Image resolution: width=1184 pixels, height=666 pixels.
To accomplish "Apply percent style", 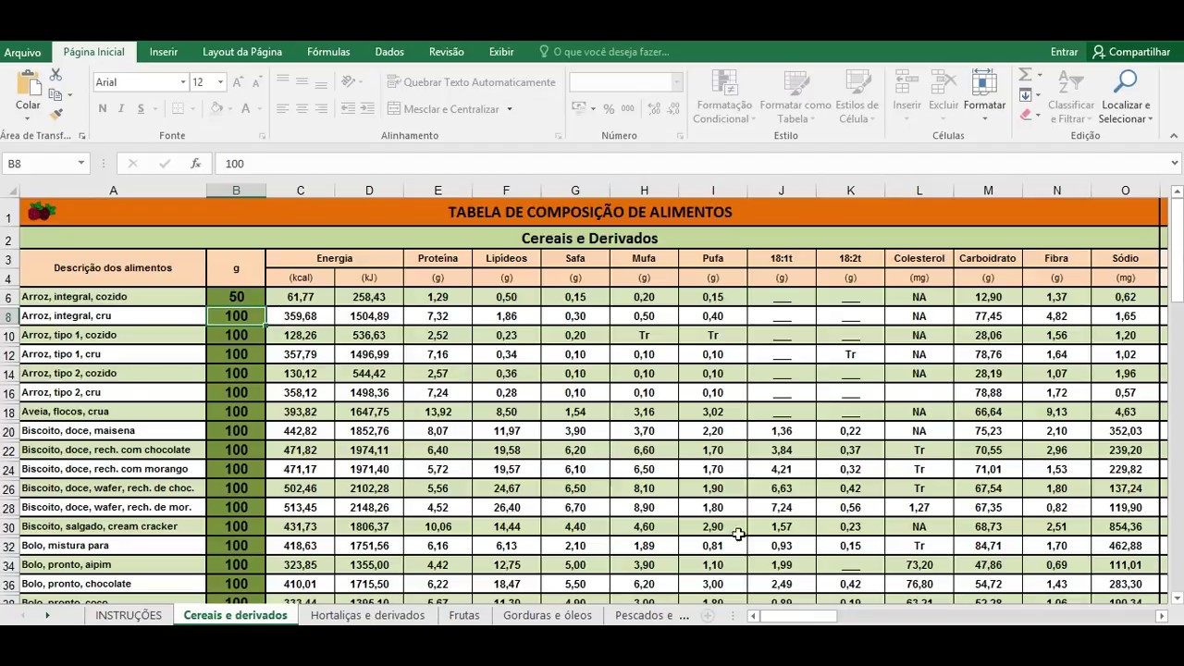I will (609, 109).
